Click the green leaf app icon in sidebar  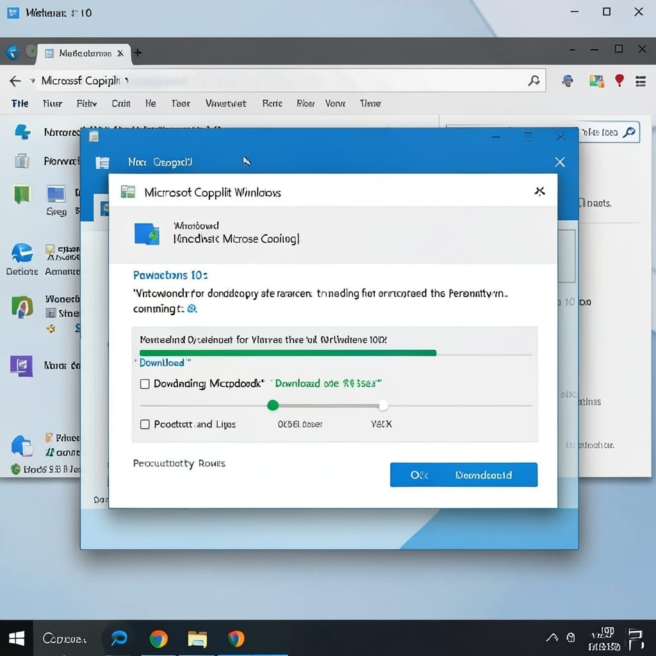tap(22, 307)
